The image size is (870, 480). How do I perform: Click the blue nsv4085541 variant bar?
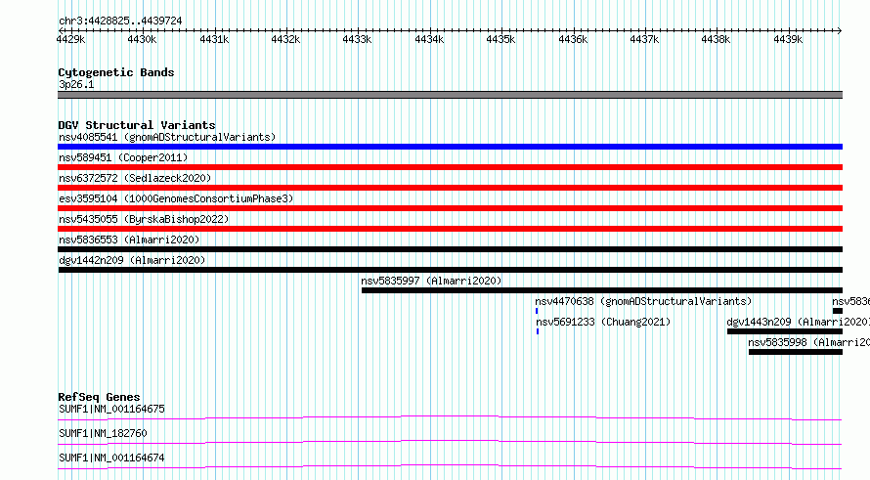pyautogui.click(x=450, y=147)
